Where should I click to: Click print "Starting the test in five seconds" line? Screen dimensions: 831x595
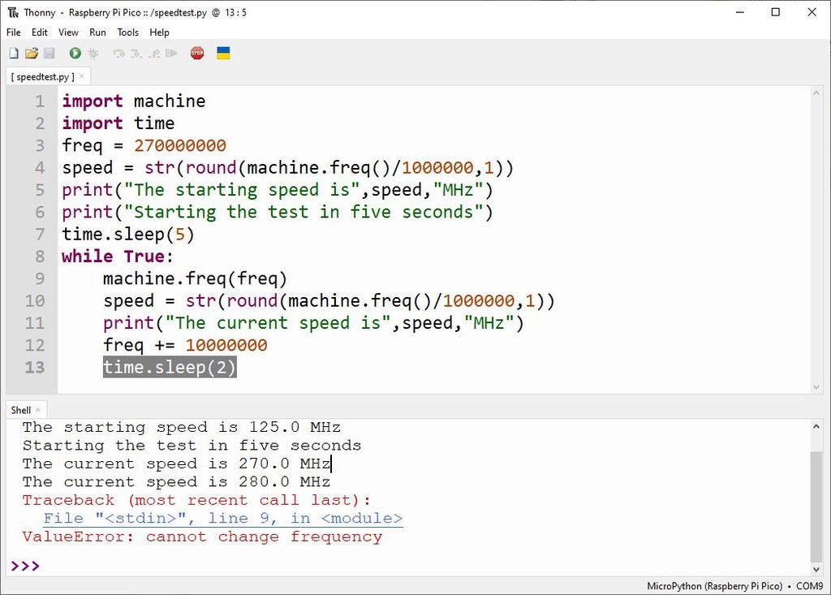click(x=278, y=212)
